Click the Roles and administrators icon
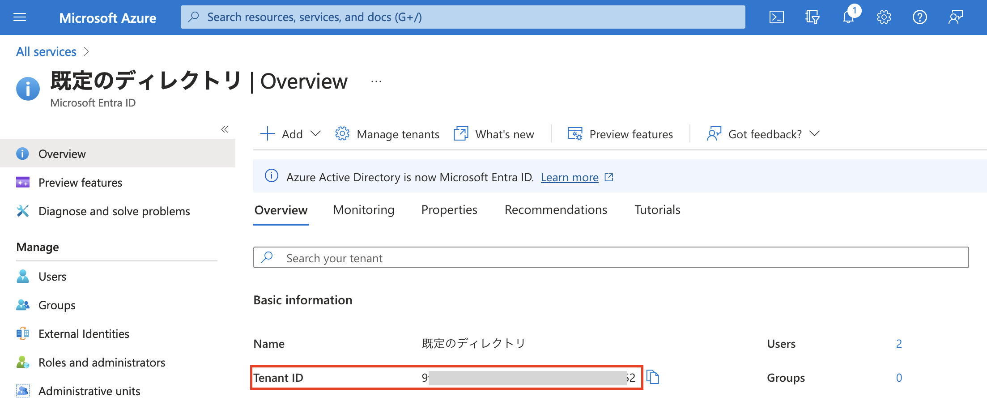 pos(22,362)
